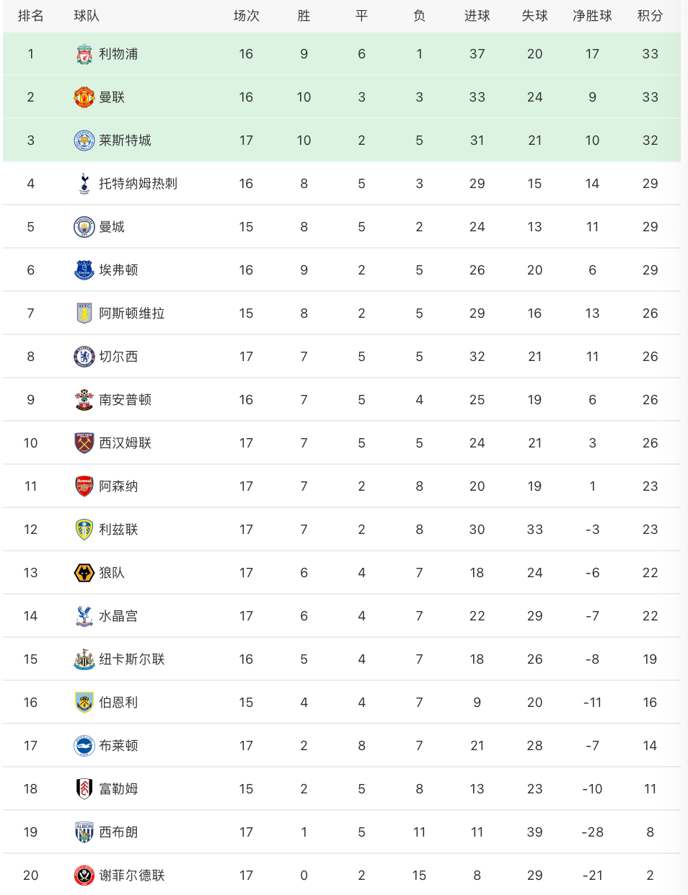Click the 利兹联 table row name
The width and height of the screenshot is (688, 895).
118,530
